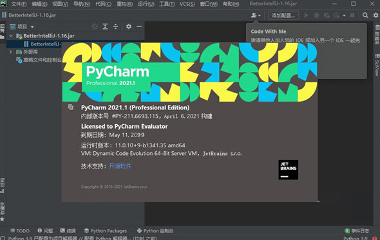Image resolution: width=380 pixels, height=240 pixels.
Task: Open the 编辑(E) menu
Action: pos(39,4)
